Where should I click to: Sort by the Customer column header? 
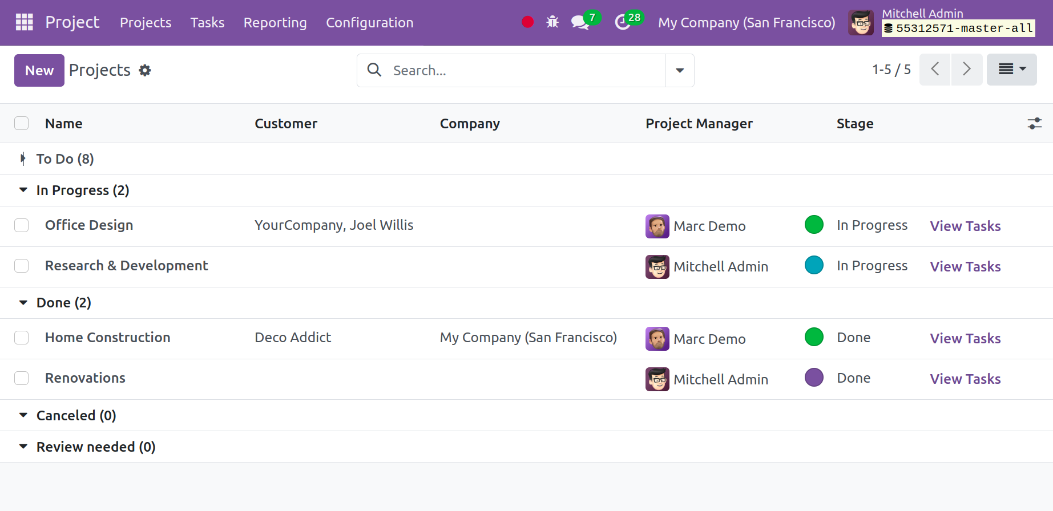point(286,124)
